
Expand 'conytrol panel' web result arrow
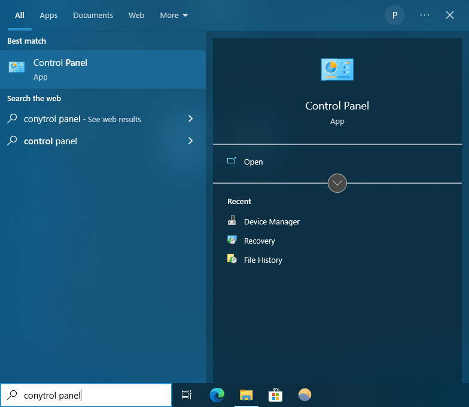[190, 119]
